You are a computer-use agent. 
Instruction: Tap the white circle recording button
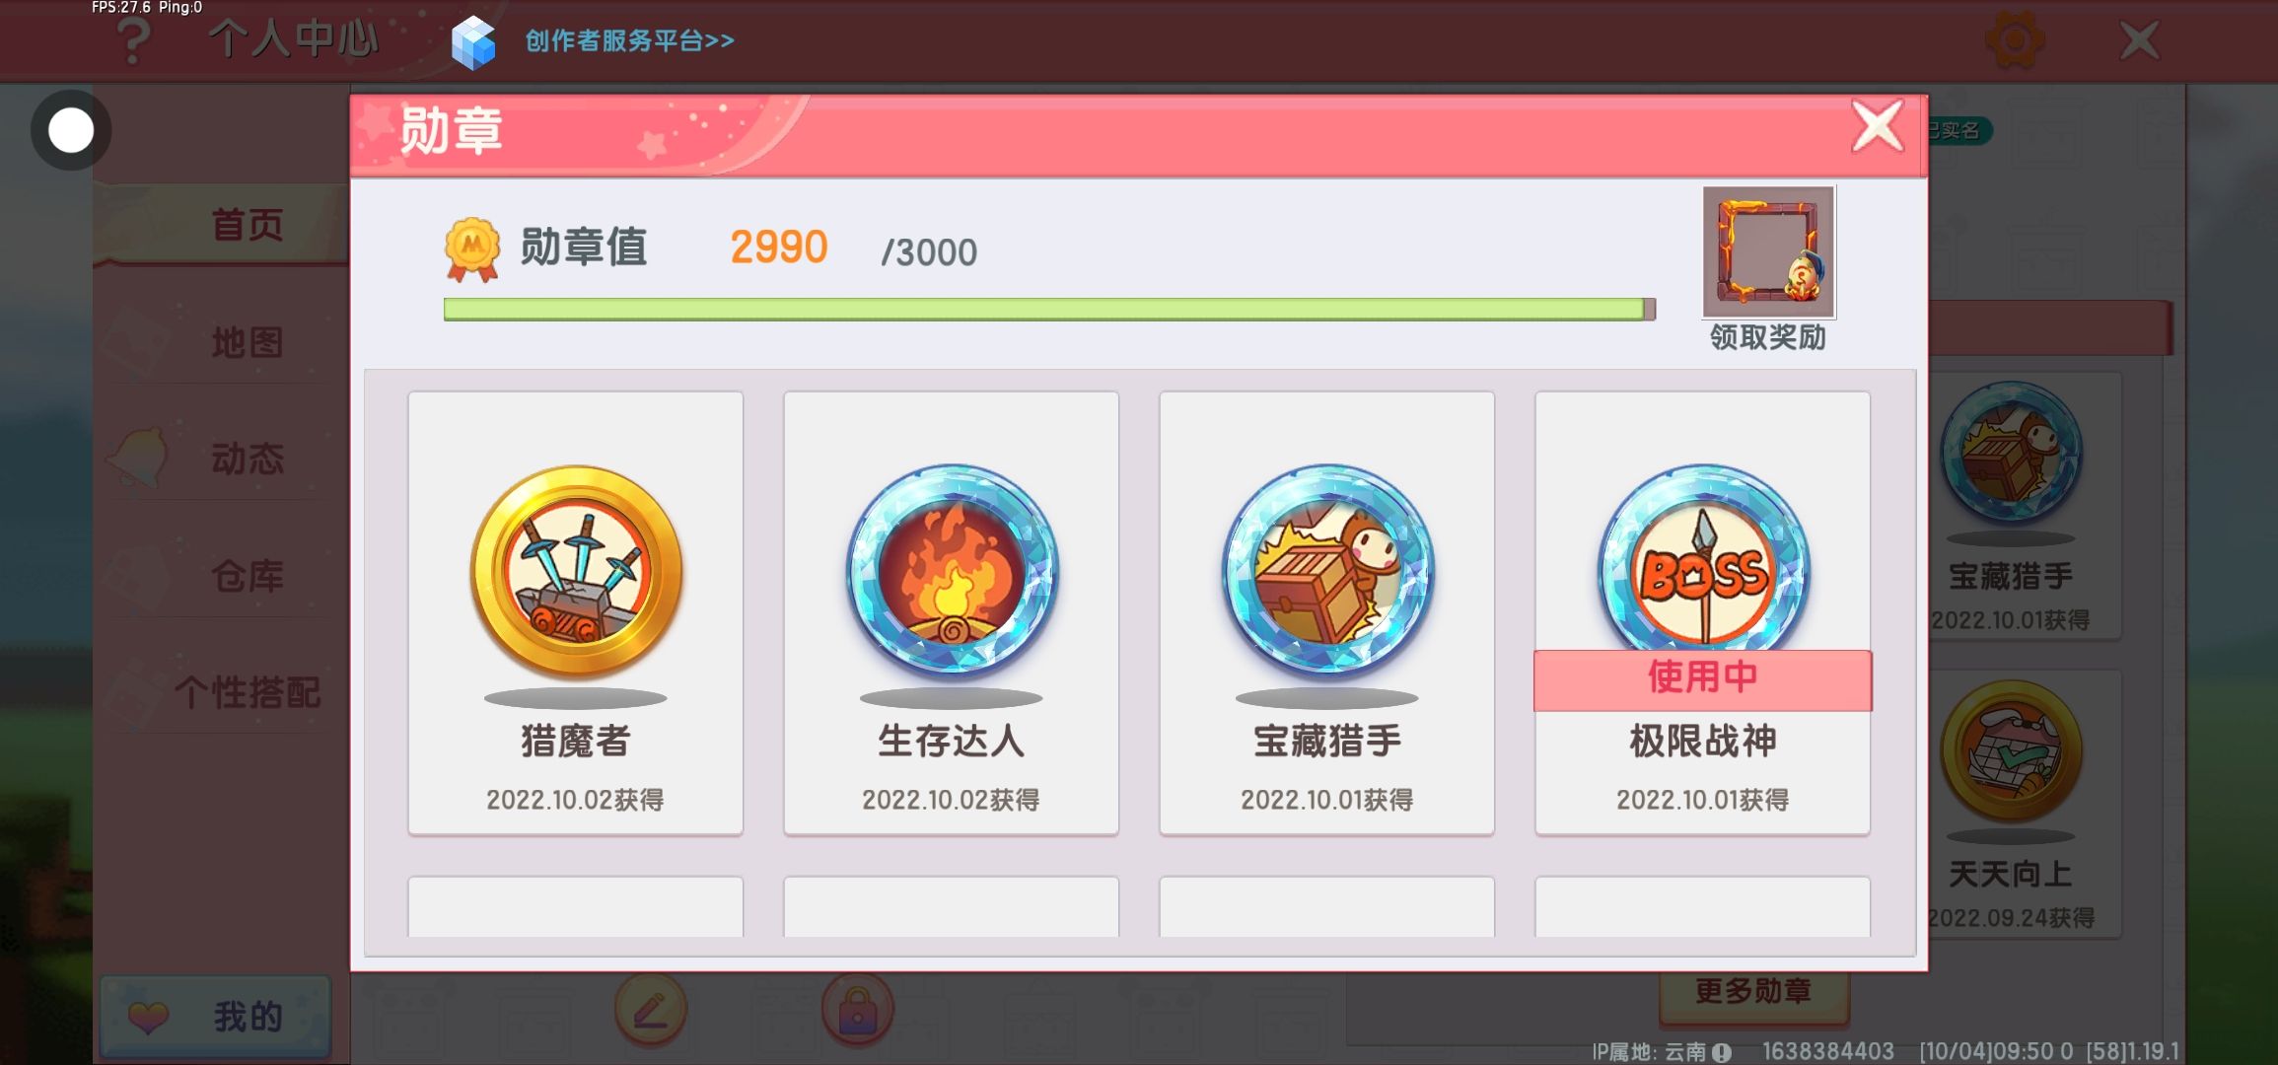click(71, 130)
